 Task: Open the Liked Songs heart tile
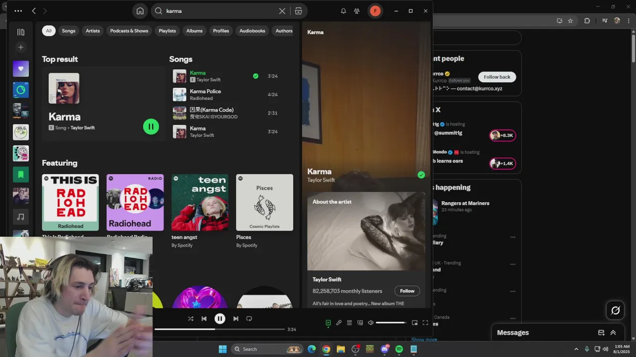point(21,69)
